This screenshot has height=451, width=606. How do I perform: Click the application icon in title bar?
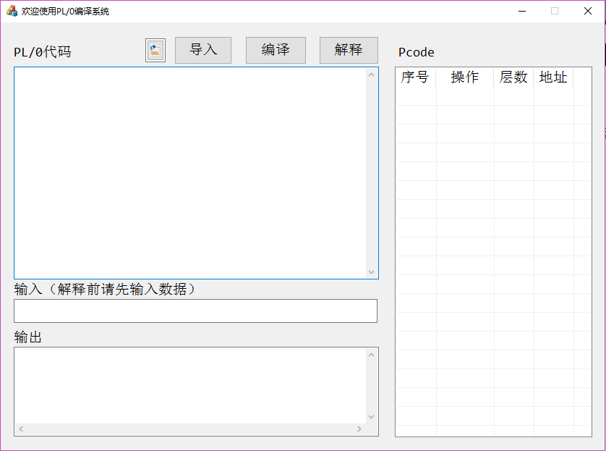(12, 11)
